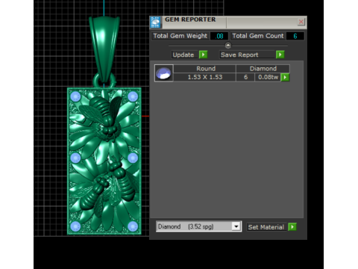Viewport: 358px width, 269px height.
Task: Click the Total Gem Weight label
Action: [180, 36]
